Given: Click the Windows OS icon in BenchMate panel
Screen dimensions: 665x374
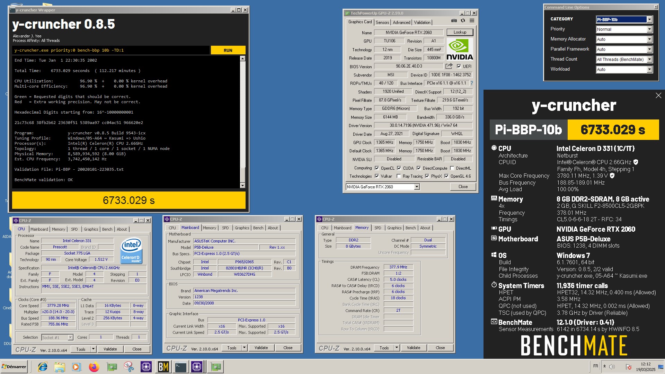Looking at the screenshot, I should (494, 255).
